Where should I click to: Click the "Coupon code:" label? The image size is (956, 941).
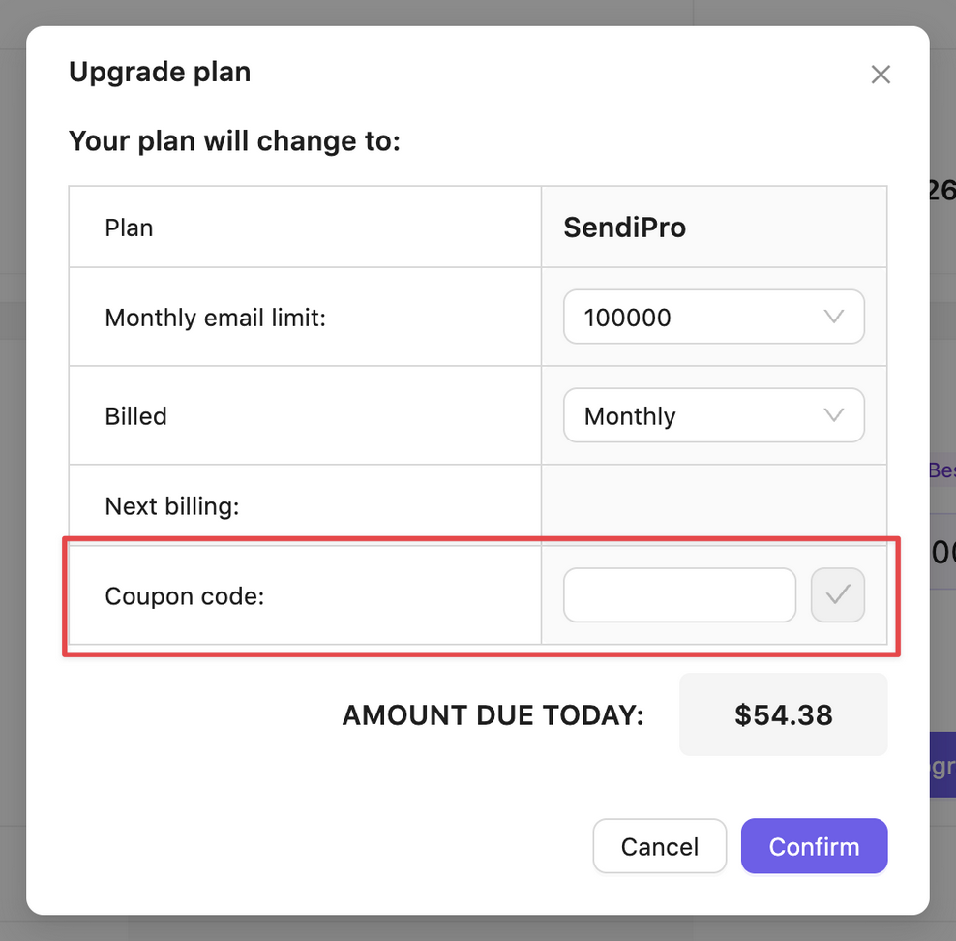point(184,596)
